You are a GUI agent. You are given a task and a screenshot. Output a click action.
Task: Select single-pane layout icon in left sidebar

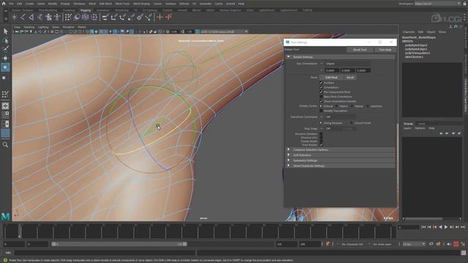5,106
